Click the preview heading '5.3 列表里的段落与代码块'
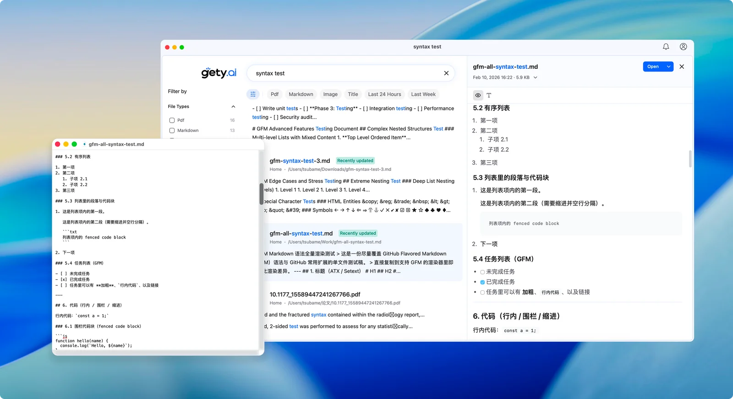 511,178
